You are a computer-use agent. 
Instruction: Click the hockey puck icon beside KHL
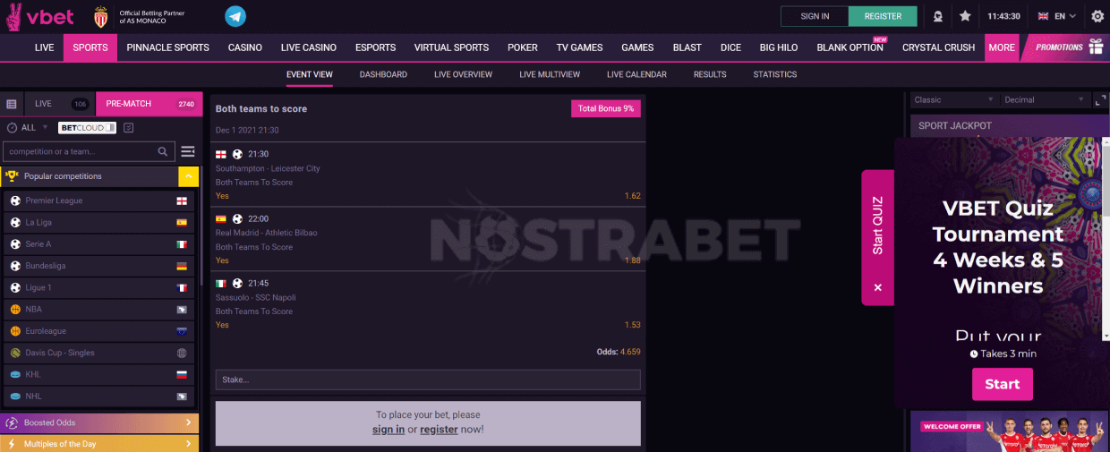click(15, 374)
